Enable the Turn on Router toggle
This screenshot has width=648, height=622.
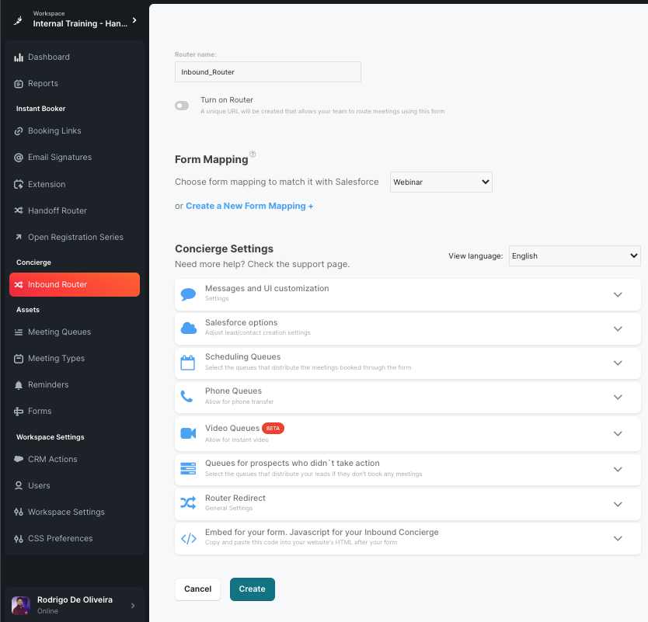point(181,105)
